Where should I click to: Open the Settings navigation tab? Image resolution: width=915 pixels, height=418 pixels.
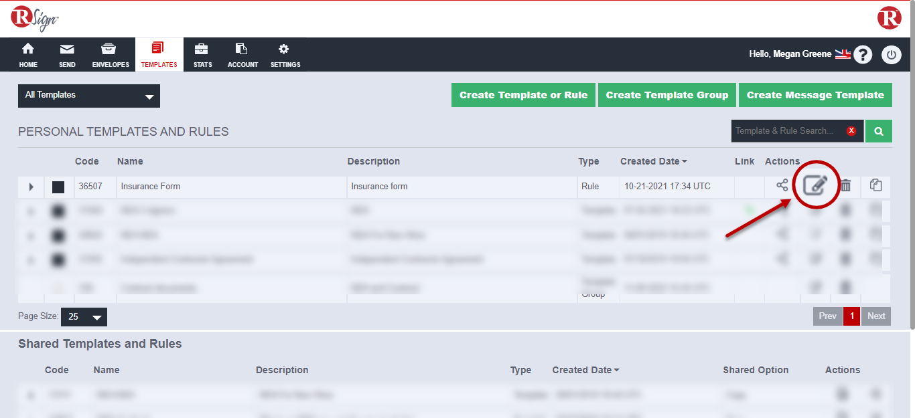285,55
